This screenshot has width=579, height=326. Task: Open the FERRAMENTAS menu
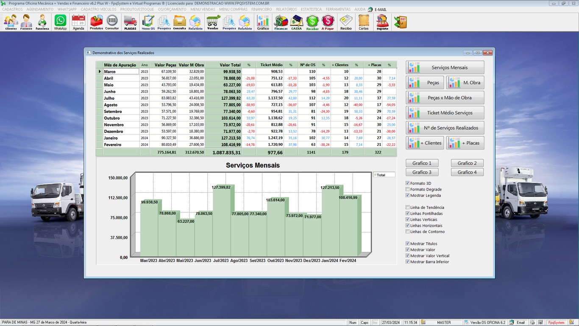(x=338, y=9)
